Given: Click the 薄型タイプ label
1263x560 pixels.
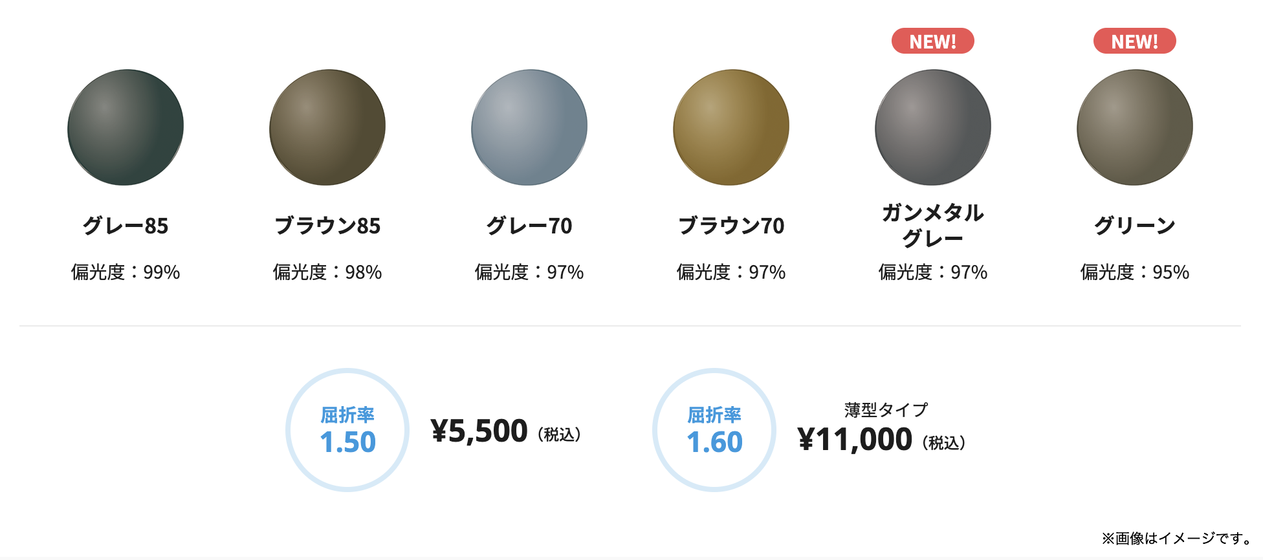Looking at the screenshot, I should (x=886, y=409).
